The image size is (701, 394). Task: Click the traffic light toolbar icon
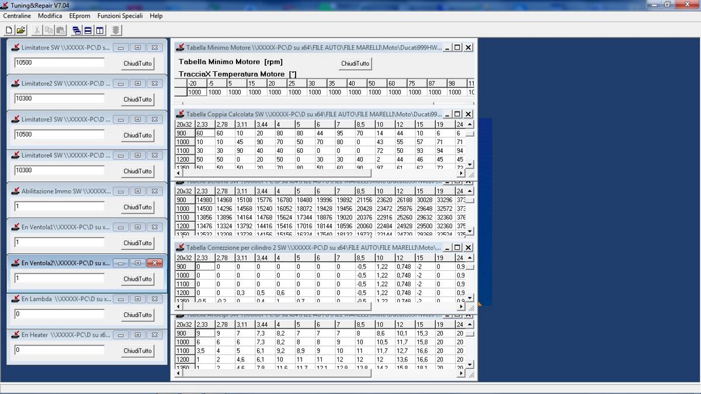[116, 30]
